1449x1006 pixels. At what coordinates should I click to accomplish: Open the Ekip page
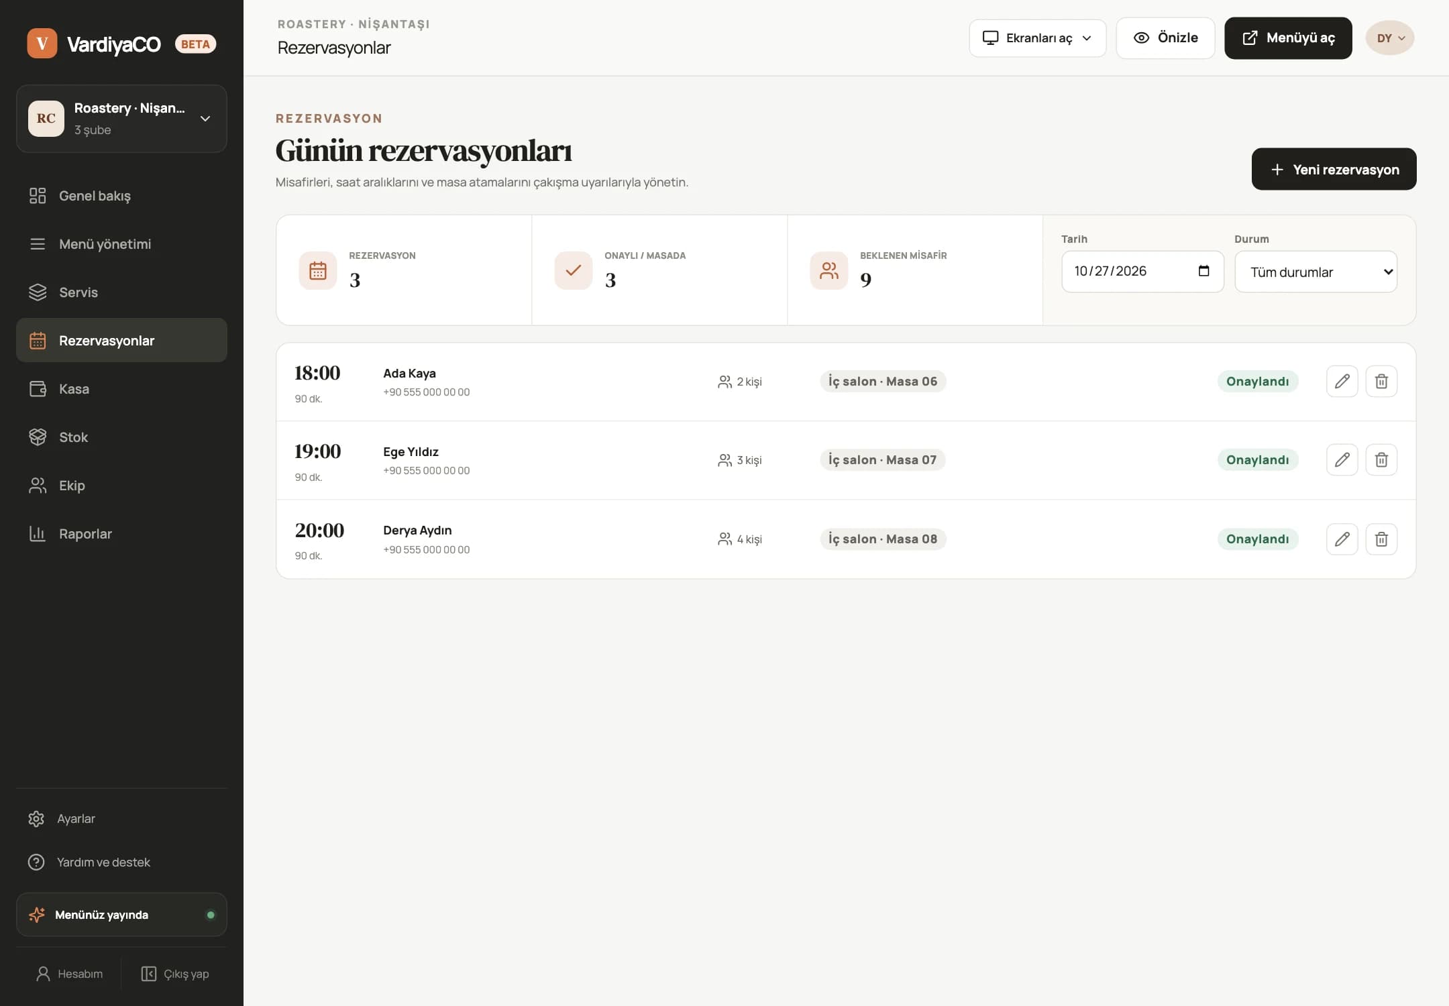coord(121,486)
